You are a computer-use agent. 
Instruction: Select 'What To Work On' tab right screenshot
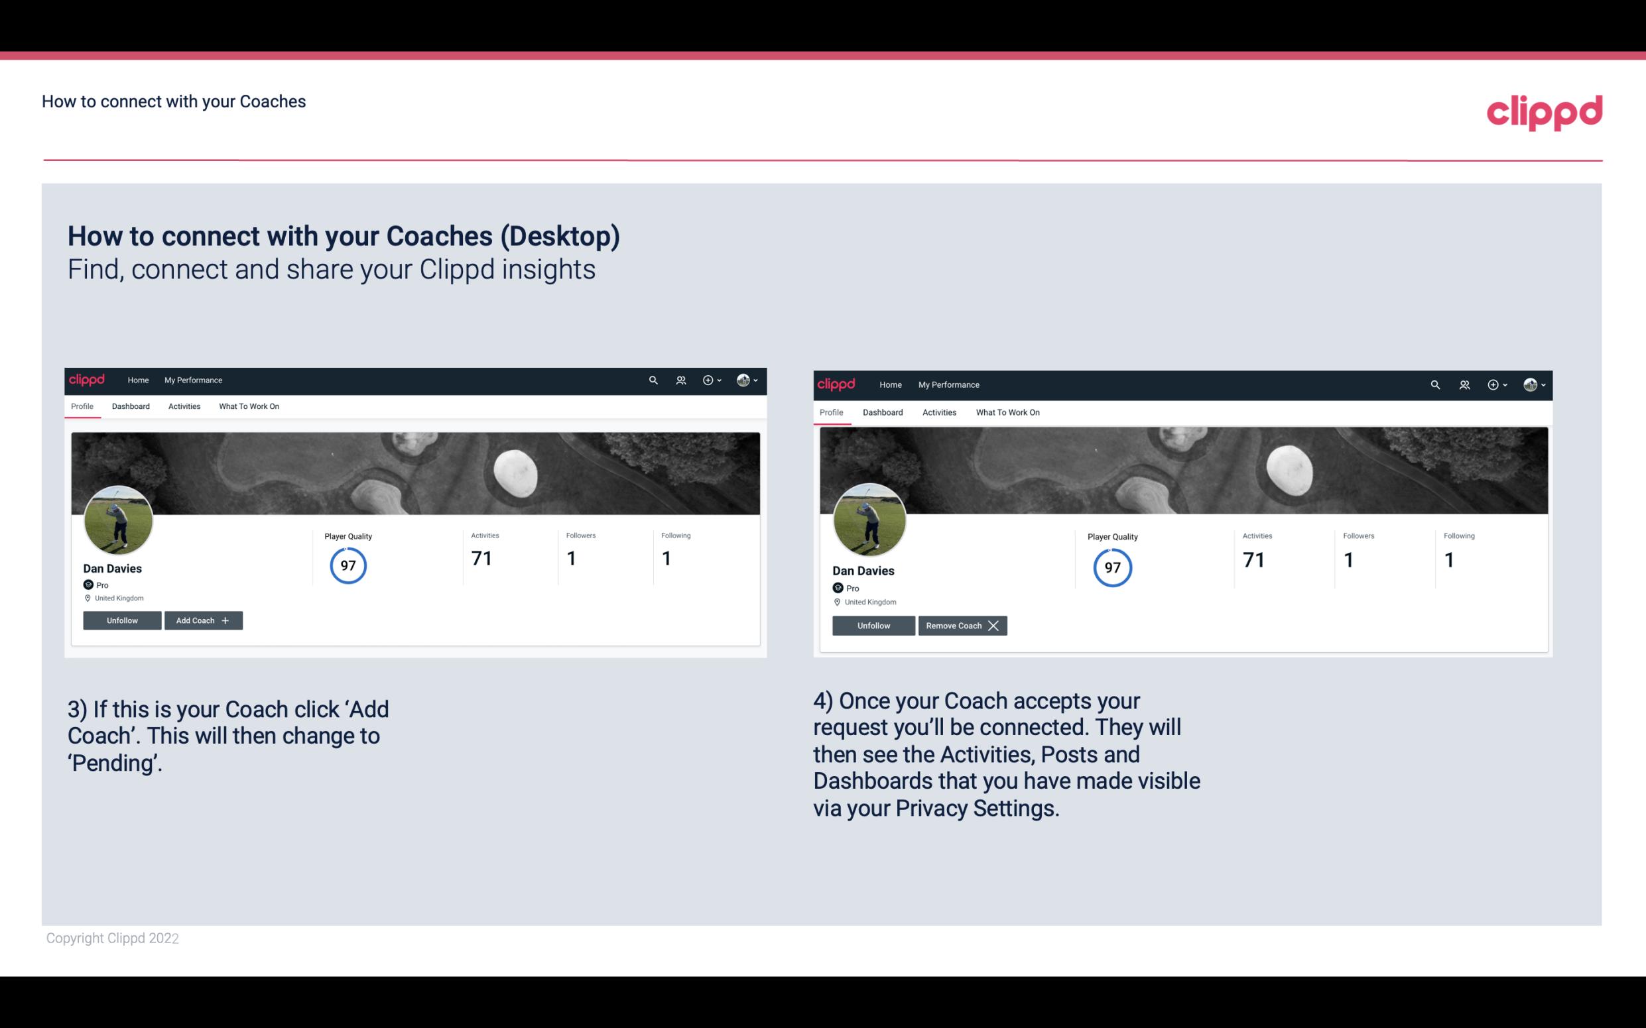(1006, 412)
